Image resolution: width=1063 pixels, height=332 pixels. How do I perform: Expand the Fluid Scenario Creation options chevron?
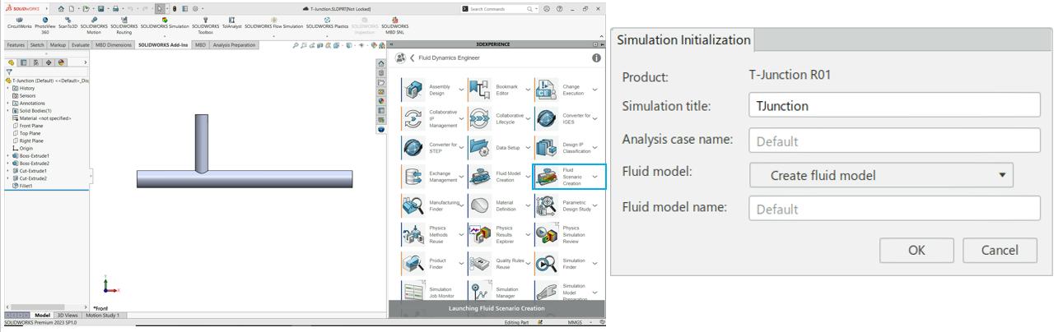pos(595,177)
